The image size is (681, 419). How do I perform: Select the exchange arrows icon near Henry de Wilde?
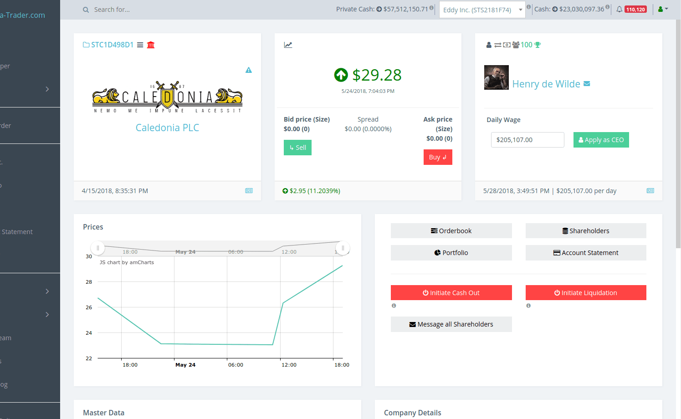(497, 44)
